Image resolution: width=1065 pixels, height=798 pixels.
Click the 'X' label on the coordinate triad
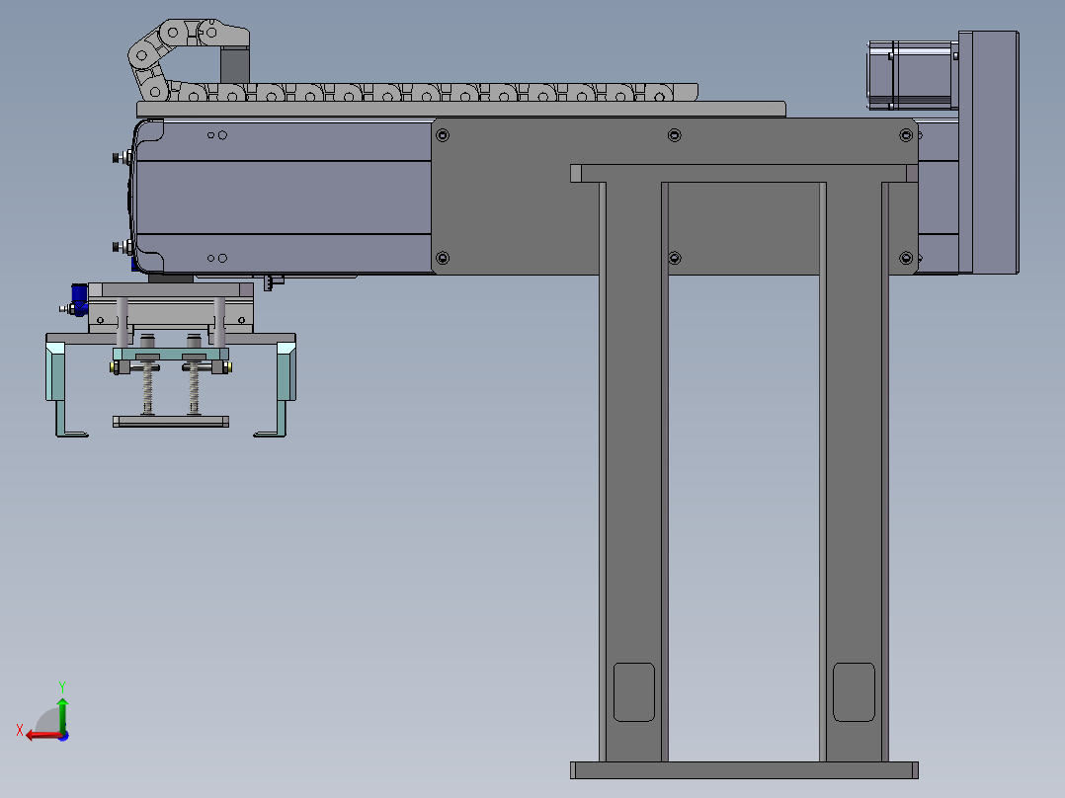click(x=20, y=730)
